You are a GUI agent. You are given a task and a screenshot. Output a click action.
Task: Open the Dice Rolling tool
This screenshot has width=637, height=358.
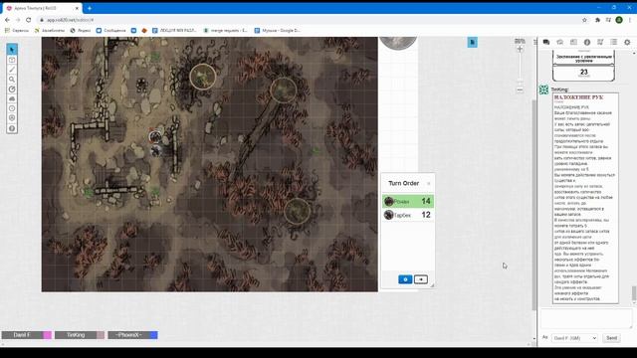click(12, 118)
